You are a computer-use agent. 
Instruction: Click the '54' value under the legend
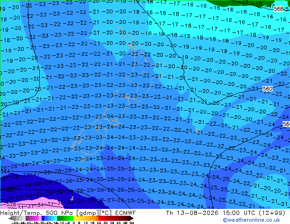click(x=132, y=223)
